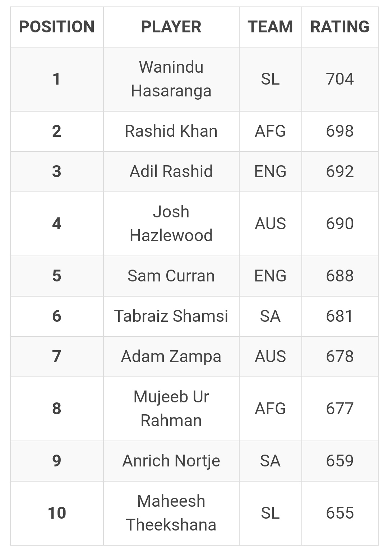Select the Mujeeb Ur Rahman cell
The width and height of the screenshot is (388, 546).
pyautogui.click(x=171, y=409)
